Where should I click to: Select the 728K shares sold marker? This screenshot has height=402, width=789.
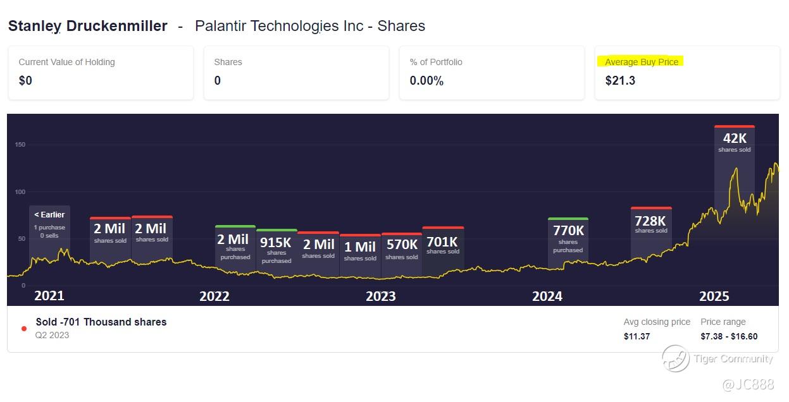click(x=651, y=224)
